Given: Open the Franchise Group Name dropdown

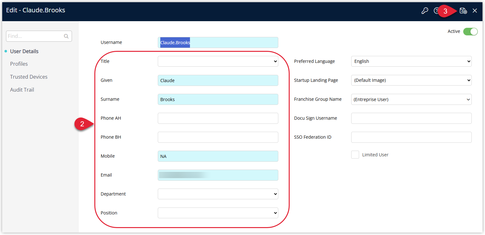Looking at the screenshot, I should tap(411, 99).
